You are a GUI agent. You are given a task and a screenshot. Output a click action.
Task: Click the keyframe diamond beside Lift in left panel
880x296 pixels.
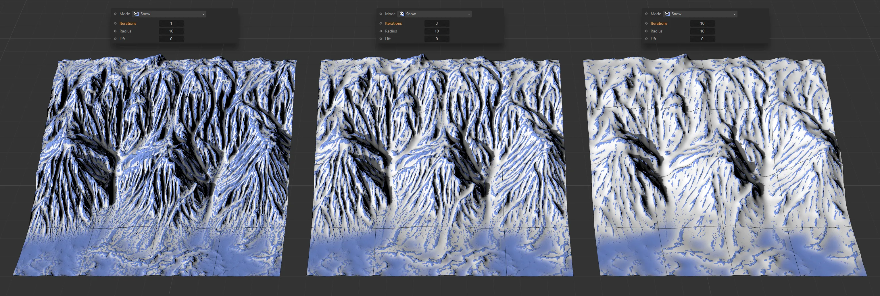tap(115, 39)
